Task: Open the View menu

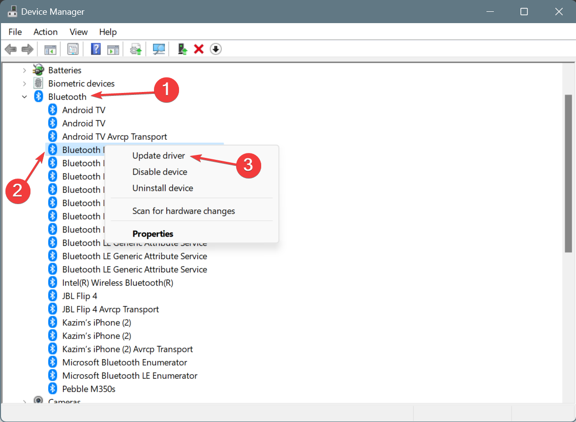Action: click(x=79, y=32)
